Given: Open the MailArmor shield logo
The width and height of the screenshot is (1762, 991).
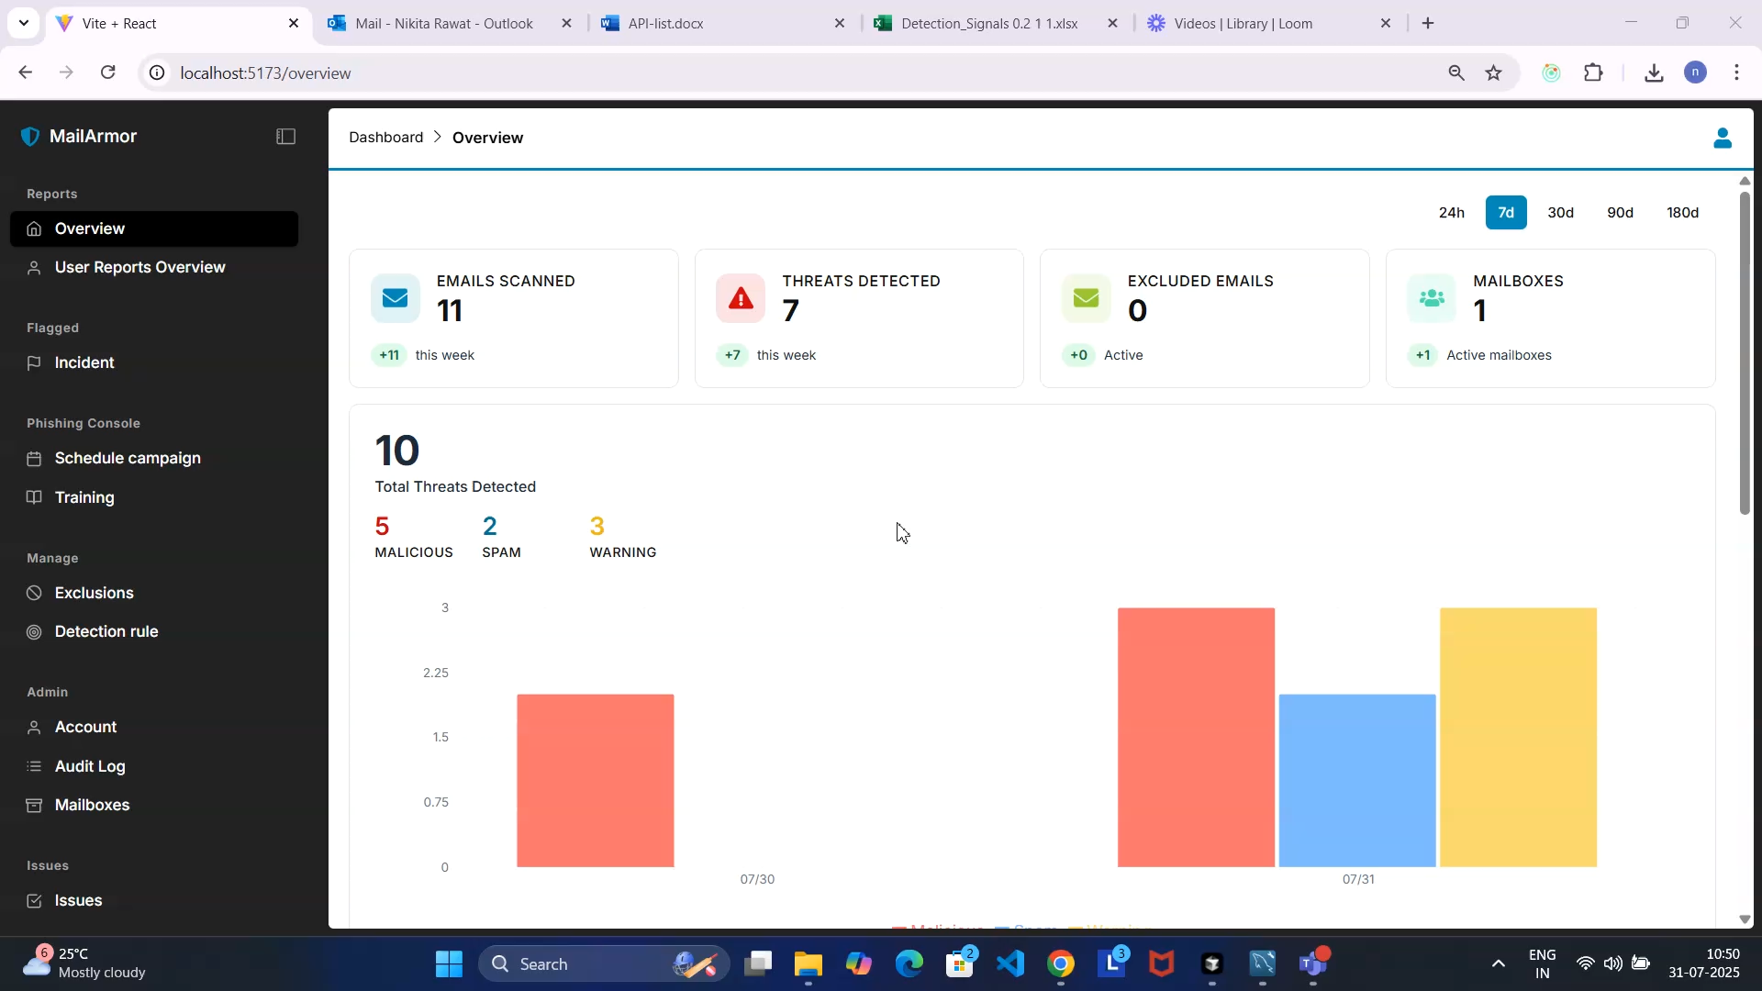Looking at the screenshot, I should (29, 135).
